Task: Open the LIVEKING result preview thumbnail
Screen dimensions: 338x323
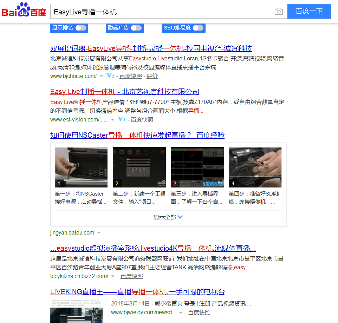Action: (x=77, y=311)
